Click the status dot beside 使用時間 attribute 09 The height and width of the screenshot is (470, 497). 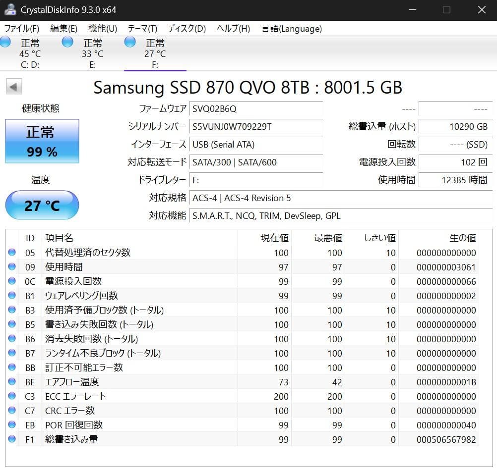[x=11, y=267]
